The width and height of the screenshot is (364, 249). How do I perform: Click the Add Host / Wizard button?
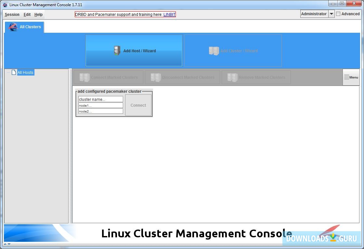click(134, 51)
